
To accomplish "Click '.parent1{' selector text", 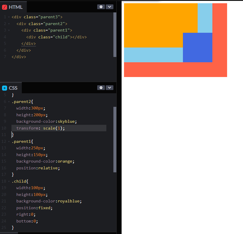I will [x=22, y=141].
